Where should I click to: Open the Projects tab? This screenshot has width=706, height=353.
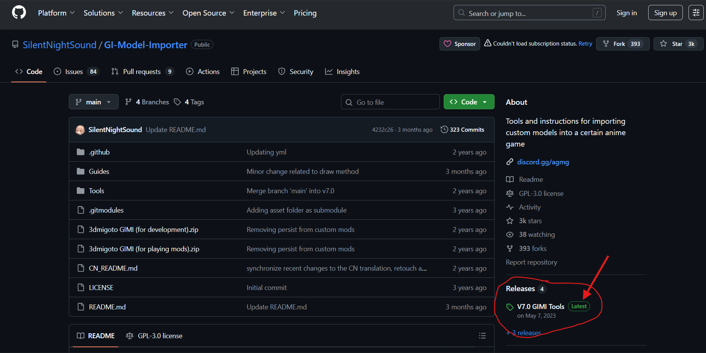[249, 71]
